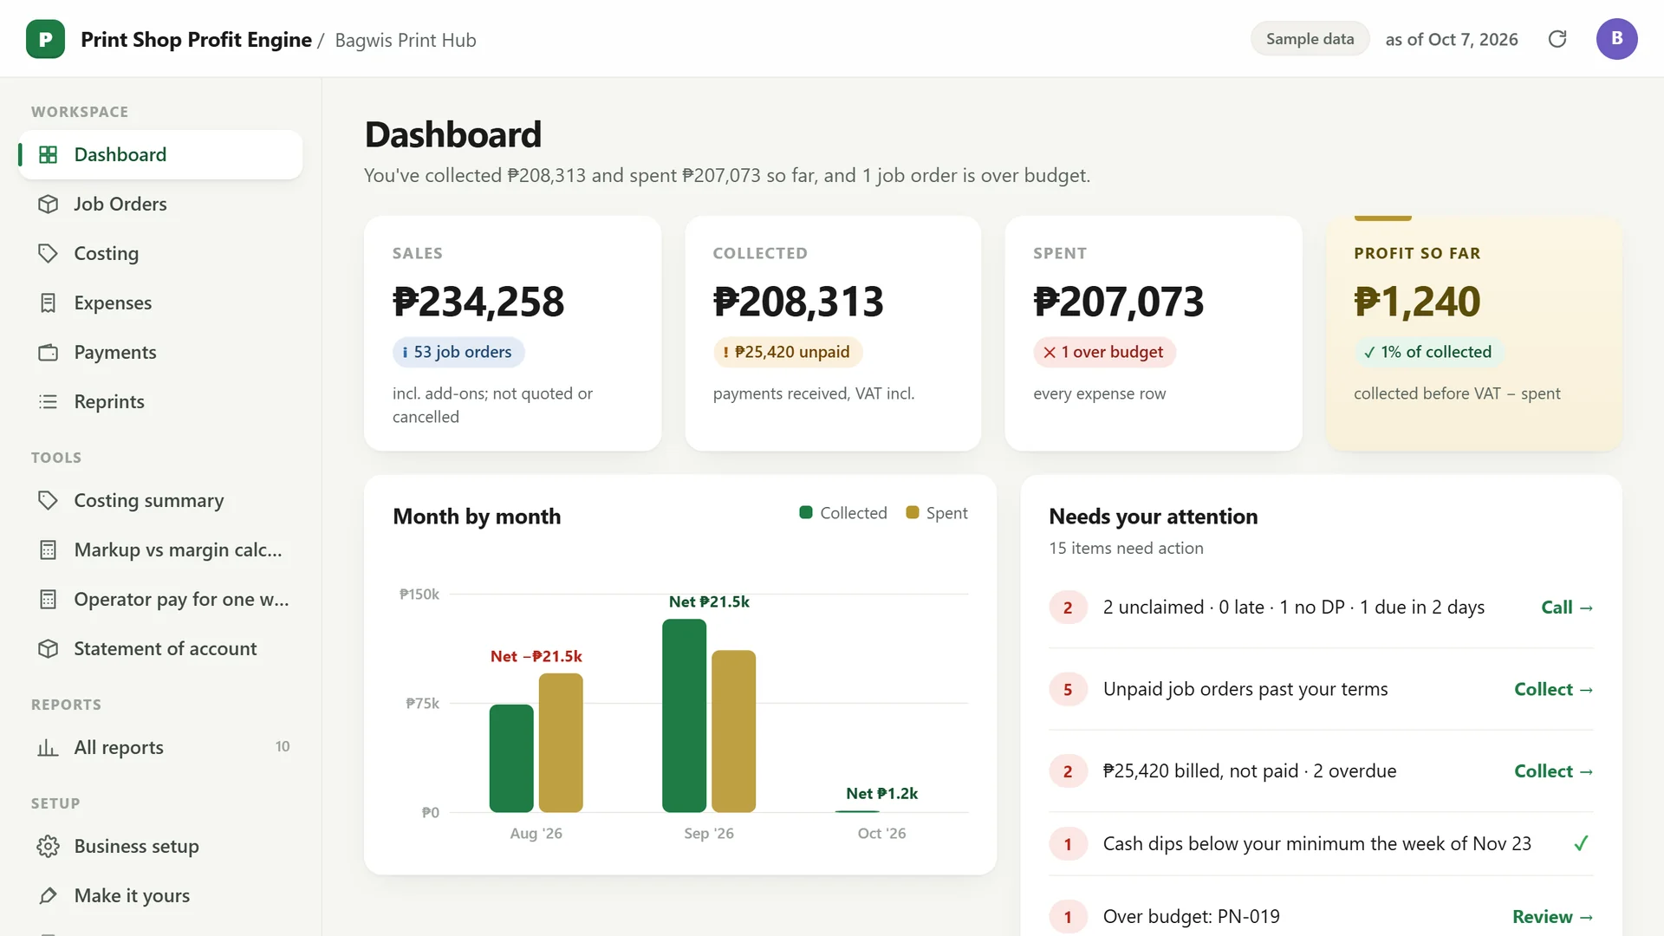Click the green Collected legend swatch
Image resolution: width=1664 pixels, height=936 pixels.
coord(805,513)
